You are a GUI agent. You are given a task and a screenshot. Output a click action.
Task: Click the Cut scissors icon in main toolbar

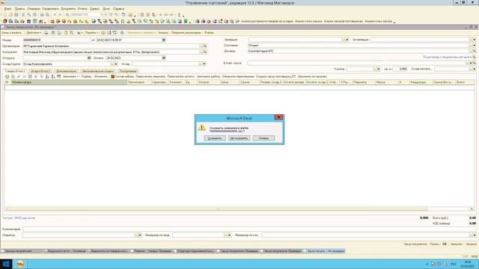(x=23, y=15)
